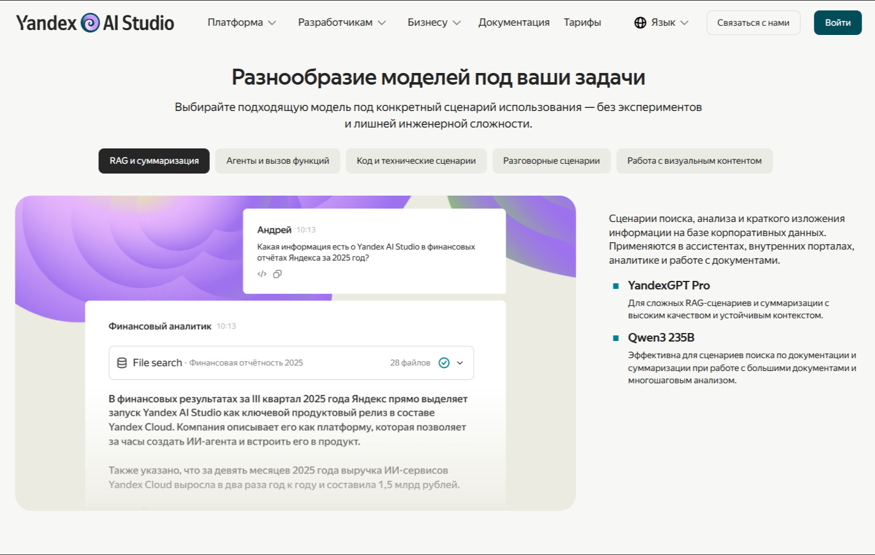The width and height of the screenshot is (875, 555).
Task: Click the File search database icon
Action: pyautogui.click(x=122, y=363)
